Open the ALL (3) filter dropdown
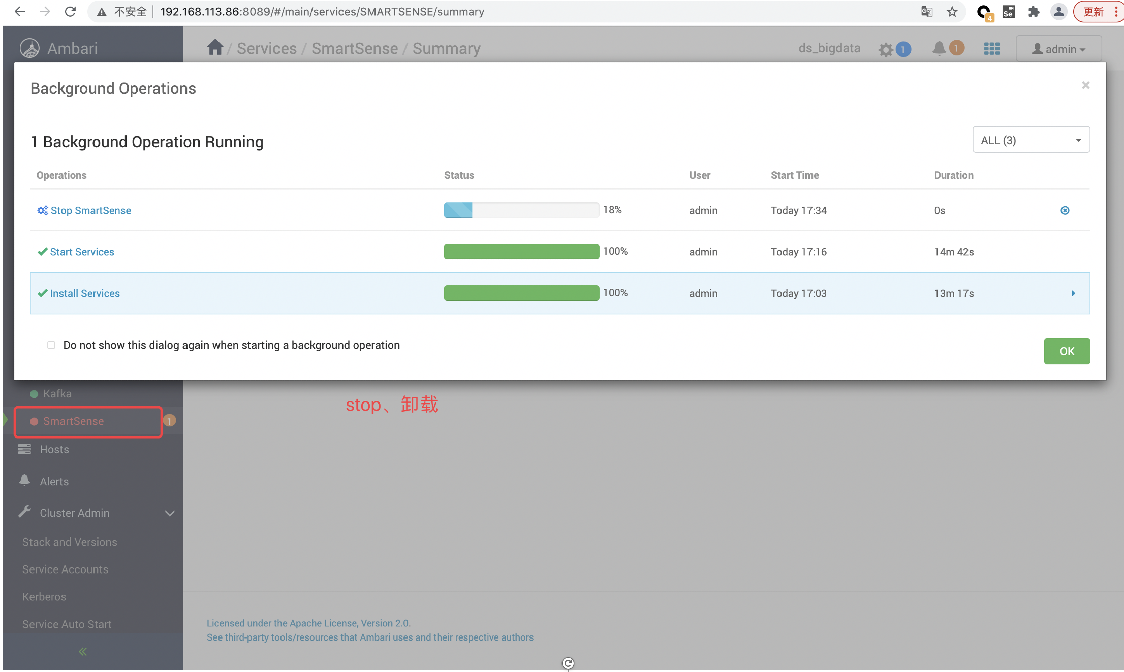Image resolution: width=1124 pixels, height=672 pixels. tap(1031, 140)
